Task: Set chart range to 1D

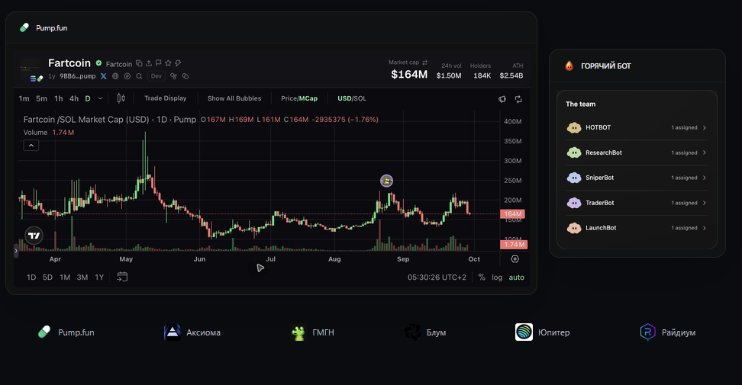Action: (31, 278)
